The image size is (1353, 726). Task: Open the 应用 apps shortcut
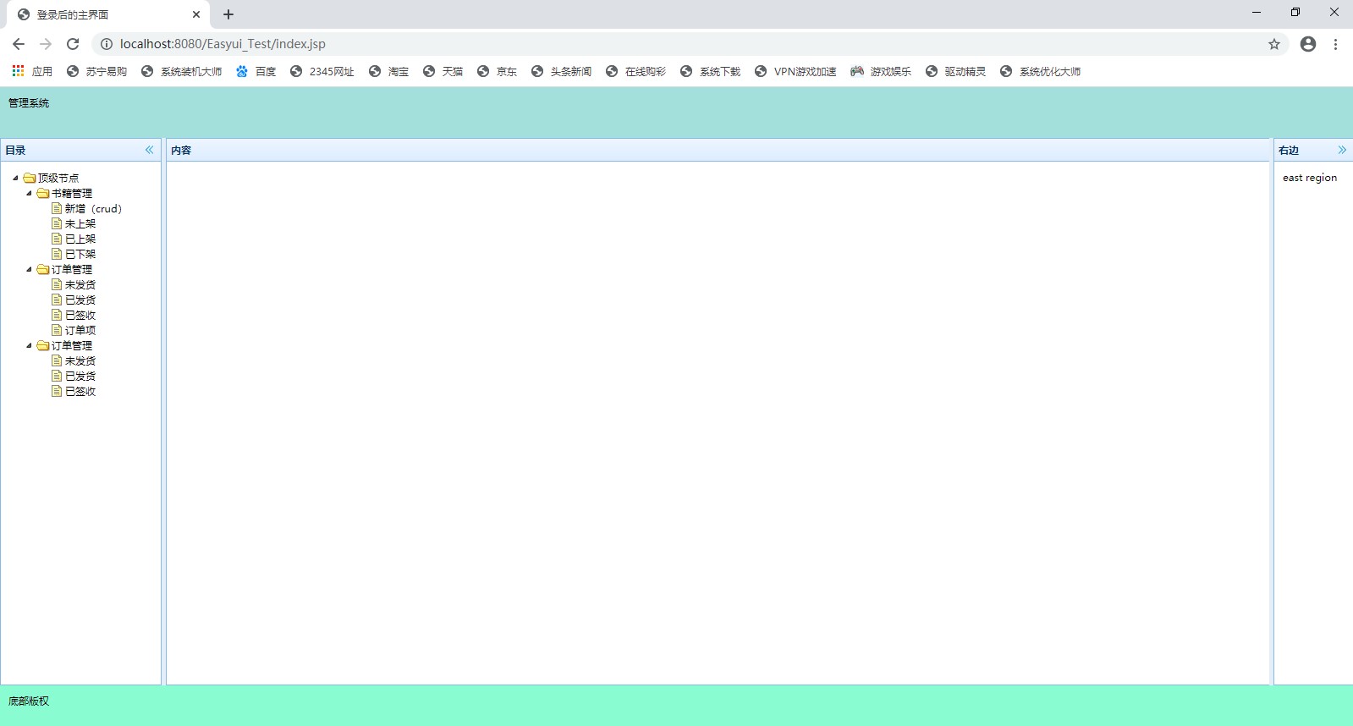[32, 71]
